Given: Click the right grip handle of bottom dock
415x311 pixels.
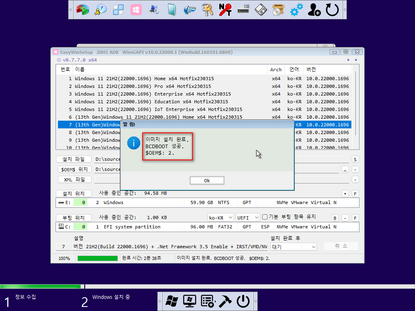Looking at the screenshot, I should pos(255,301).
